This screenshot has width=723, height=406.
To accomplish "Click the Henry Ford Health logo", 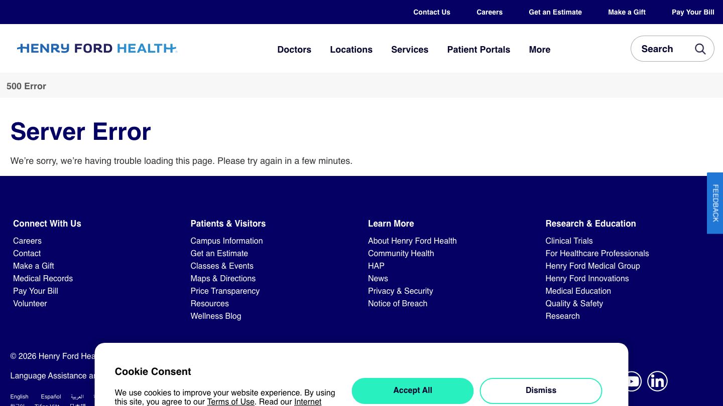I will click(x=97, y=49).
